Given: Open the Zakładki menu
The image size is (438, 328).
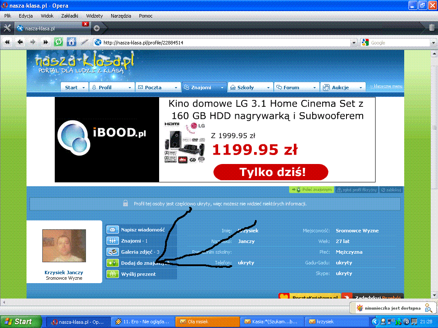Looking at the screenshot, I should click(70, 16).
